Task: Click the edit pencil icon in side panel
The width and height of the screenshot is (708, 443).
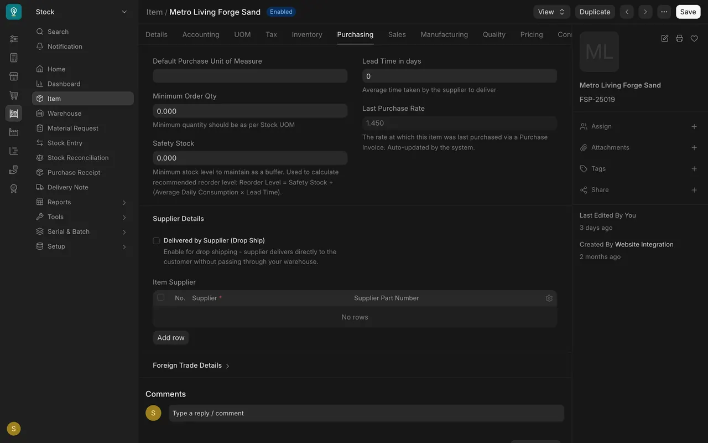Action: [665, 38]
